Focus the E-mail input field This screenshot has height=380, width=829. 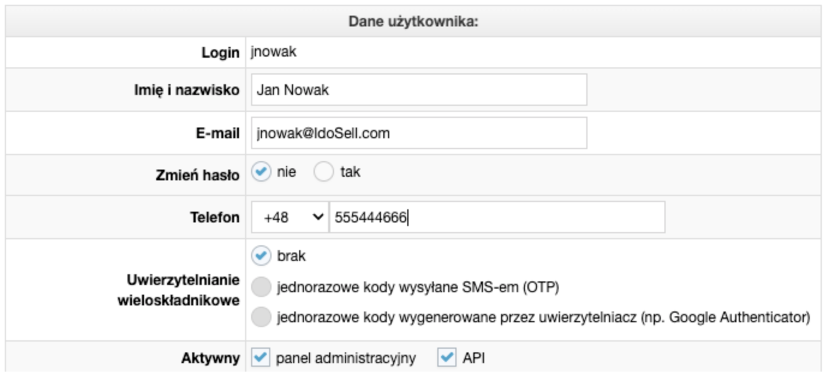coord(419,133)
